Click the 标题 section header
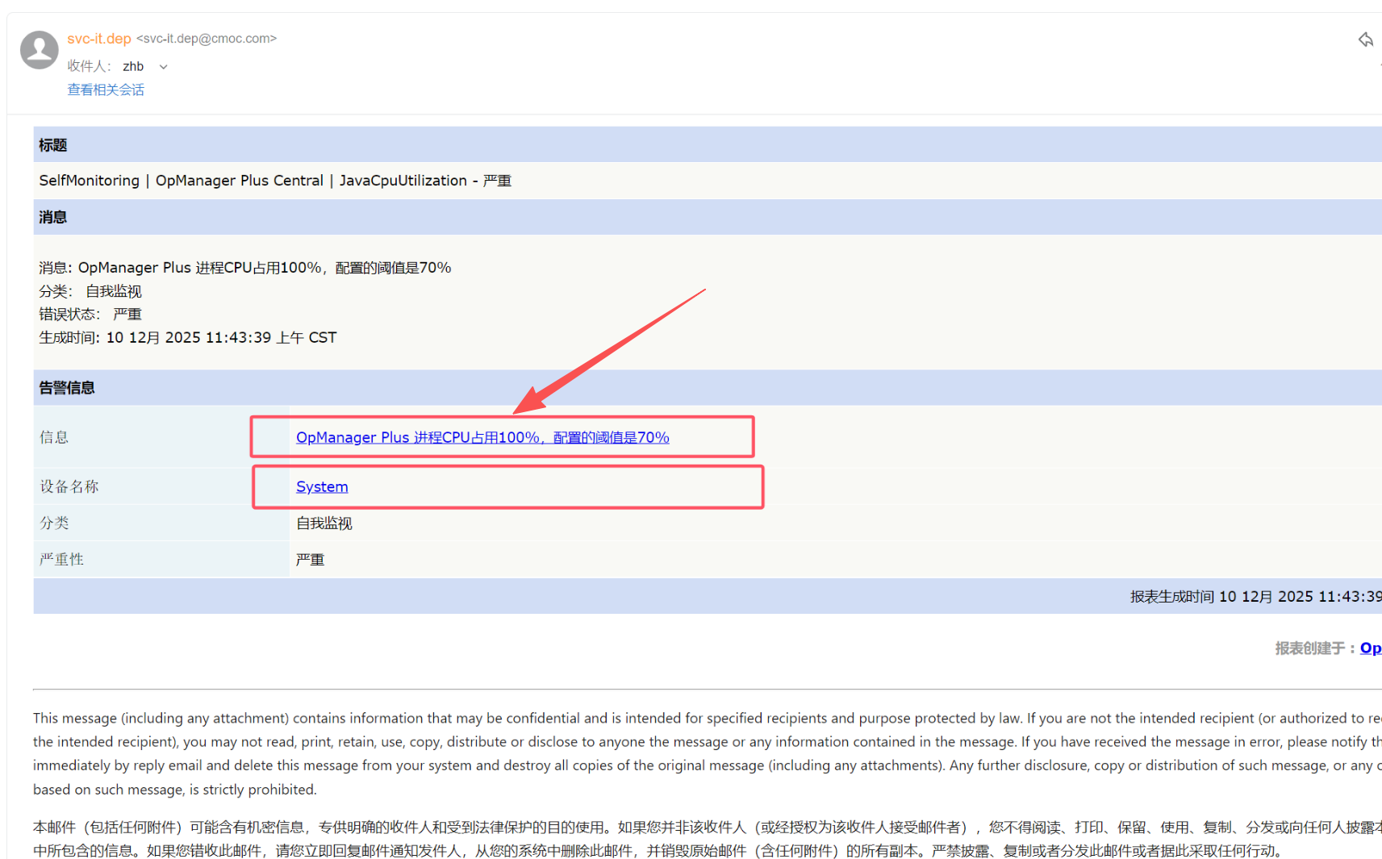 pyautogui.click(x=53, y=145)
